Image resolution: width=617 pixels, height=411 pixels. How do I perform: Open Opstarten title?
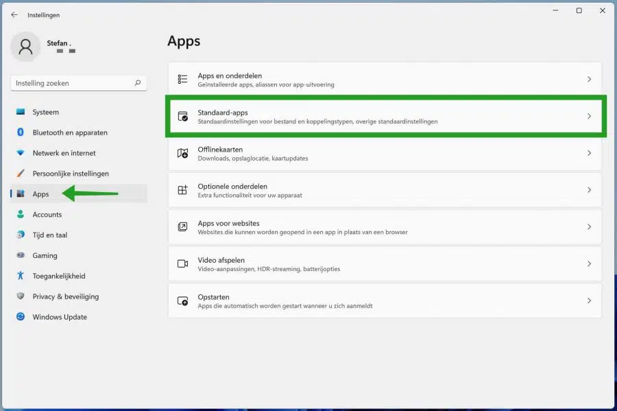pyautogui.click(x=214, y=297)
